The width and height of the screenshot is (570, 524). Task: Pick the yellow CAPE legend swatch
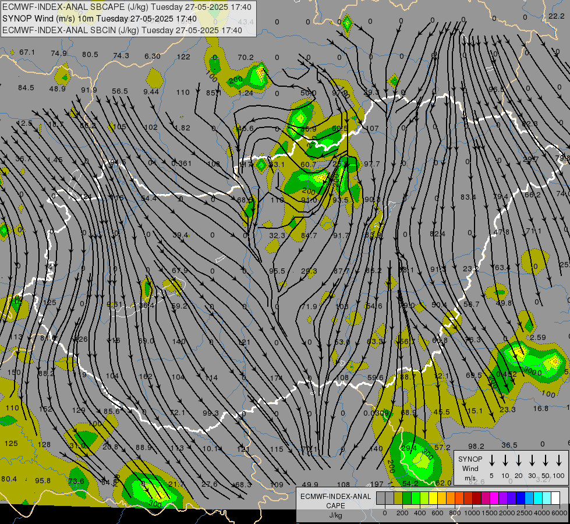(x=433, y=498)
